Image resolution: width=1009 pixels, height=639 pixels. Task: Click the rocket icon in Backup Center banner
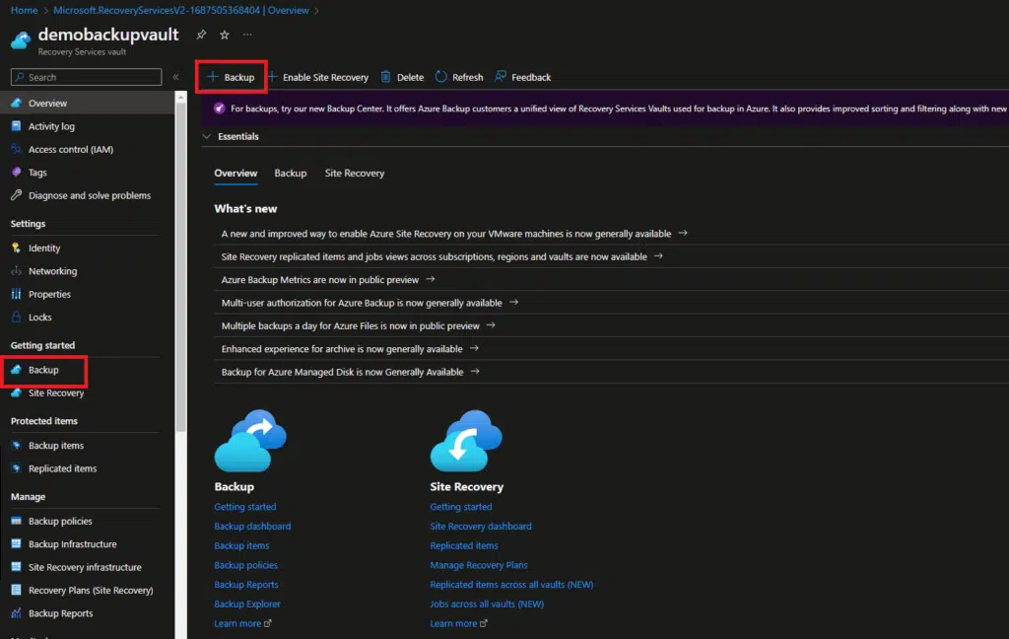(220, 108)
